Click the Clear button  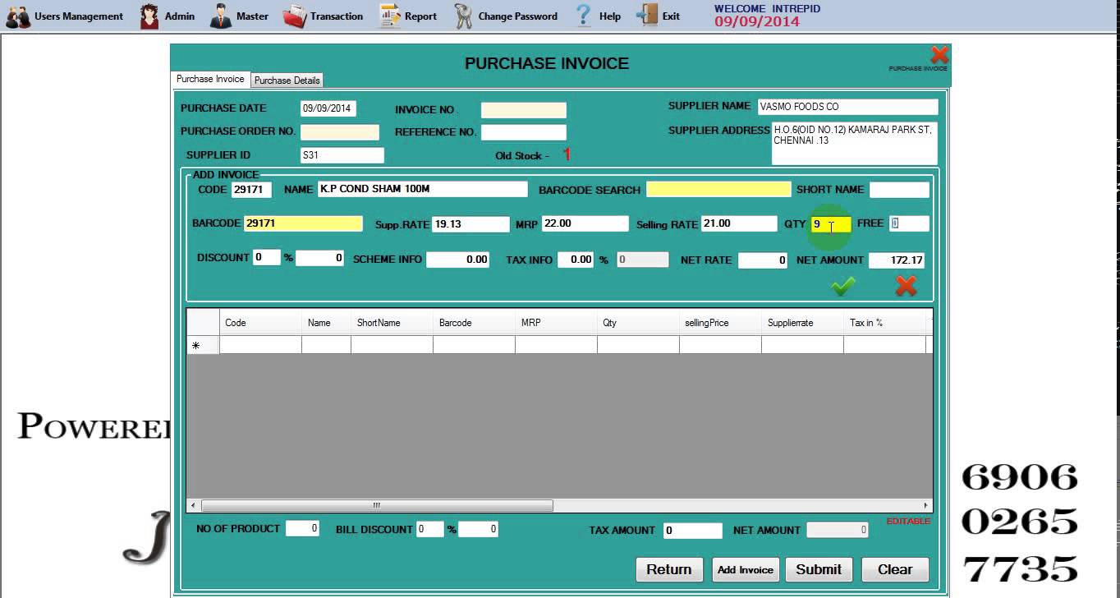tap(894, 570)
